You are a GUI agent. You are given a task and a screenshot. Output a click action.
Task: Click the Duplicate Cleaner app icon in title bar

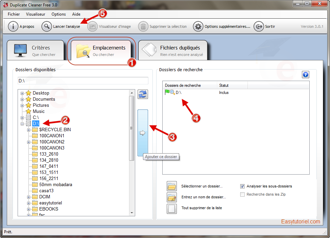[x=5, y=5]
